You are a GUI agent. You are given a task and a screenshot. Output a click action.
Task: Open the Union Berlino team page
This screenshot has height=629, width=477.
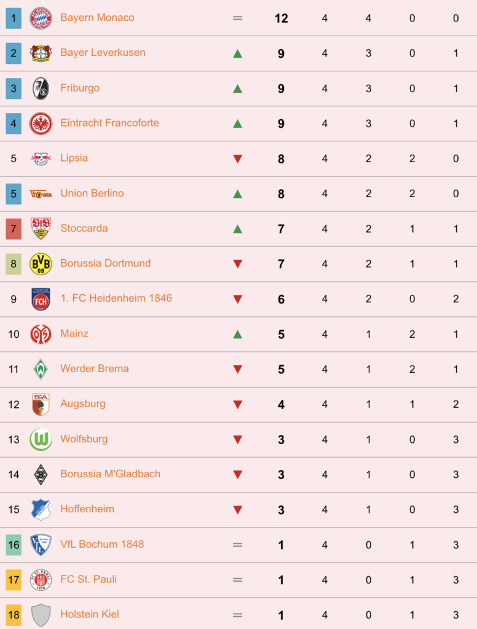(x=92, y=193)
